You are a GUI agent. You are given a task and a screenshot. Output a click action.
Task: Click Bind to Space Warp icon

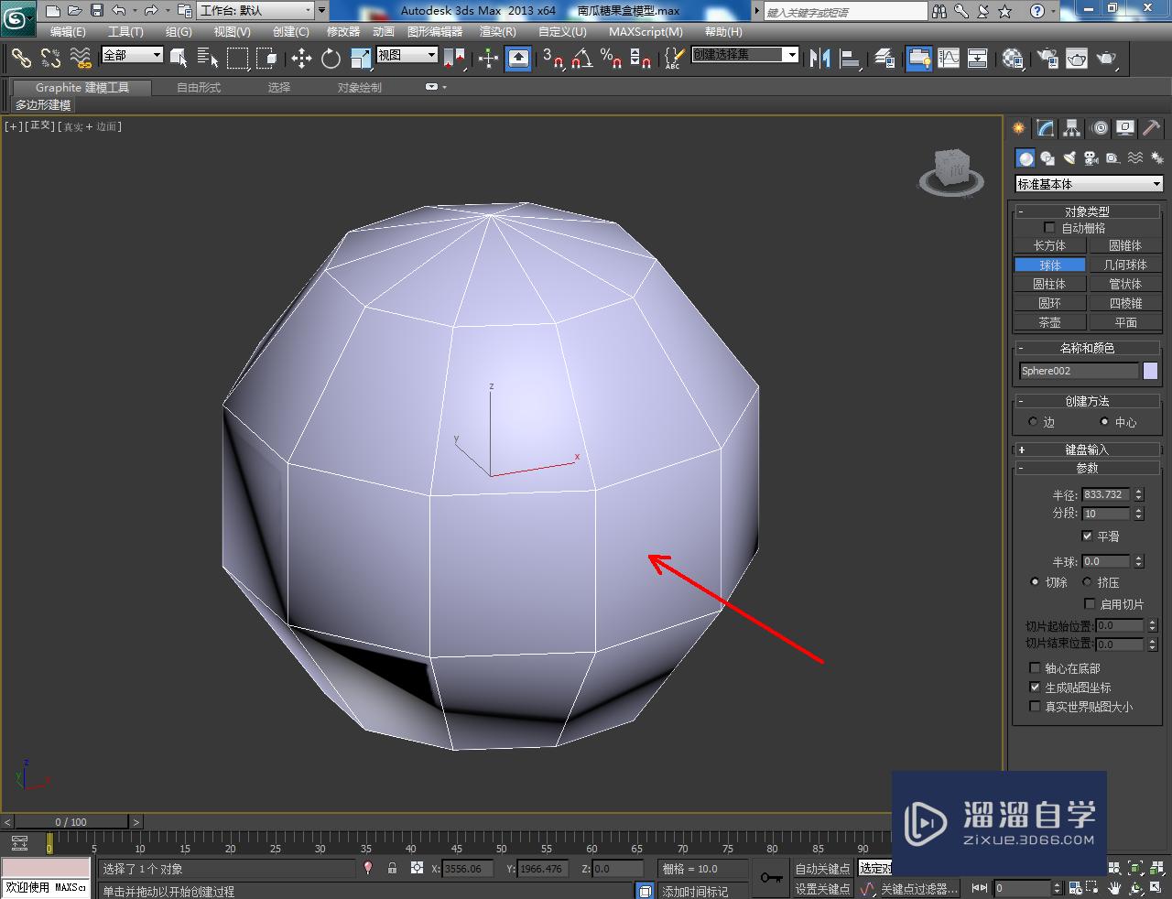click(x=81, y=59)
